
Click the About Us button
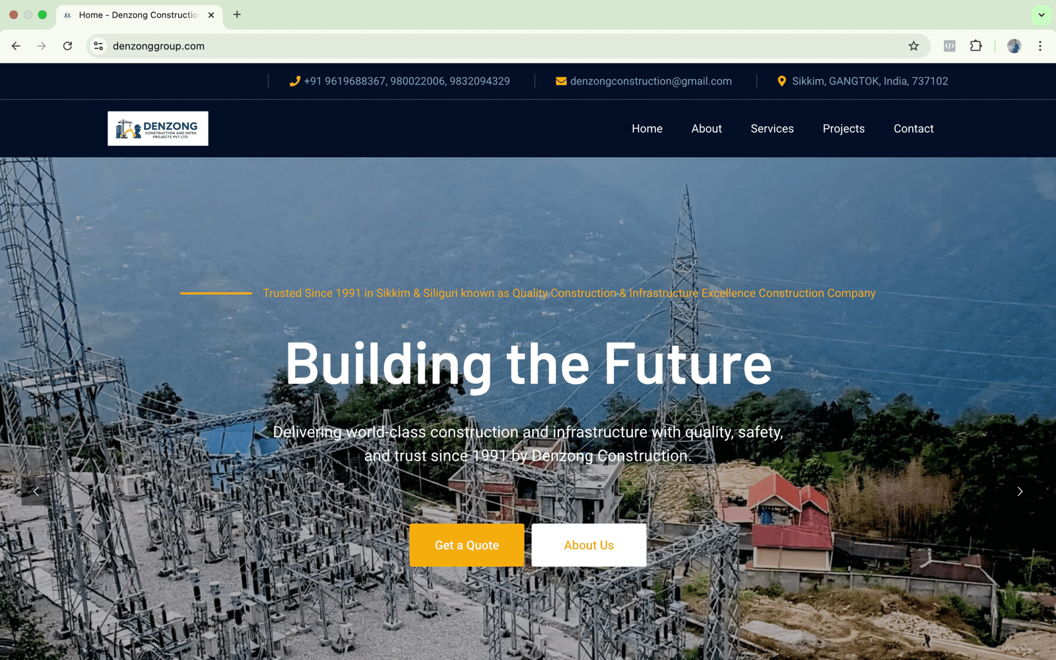pyautogui.click(x=589, y=545)
